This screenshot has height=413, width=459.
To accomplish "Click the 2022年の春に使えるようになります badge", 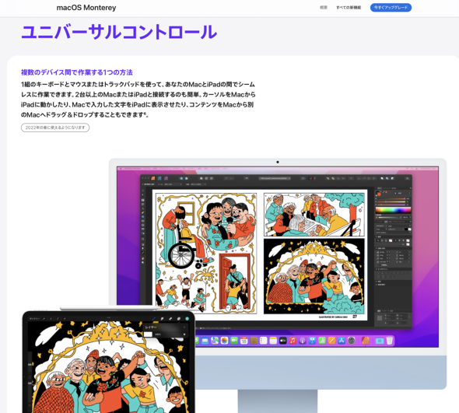I will tap(55, 128).
